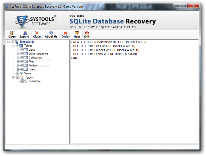Click the Export toolbar label
This screenshot has height=156, width=206.
[x=24, y=36]
